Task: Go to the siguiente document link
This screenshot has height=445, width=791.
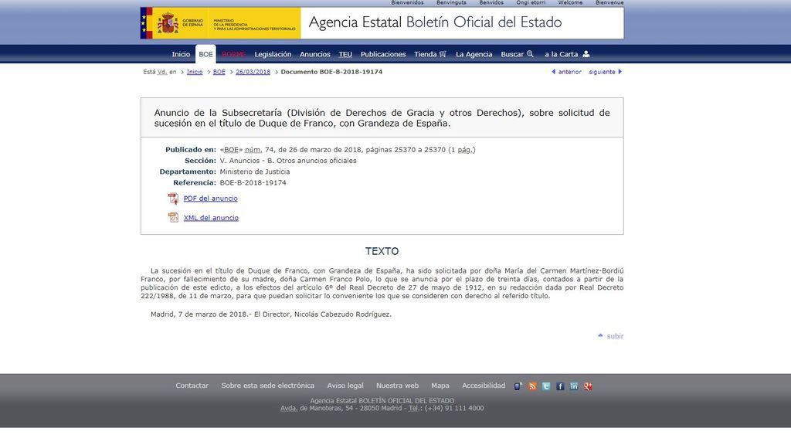Action: coord(602,72)
